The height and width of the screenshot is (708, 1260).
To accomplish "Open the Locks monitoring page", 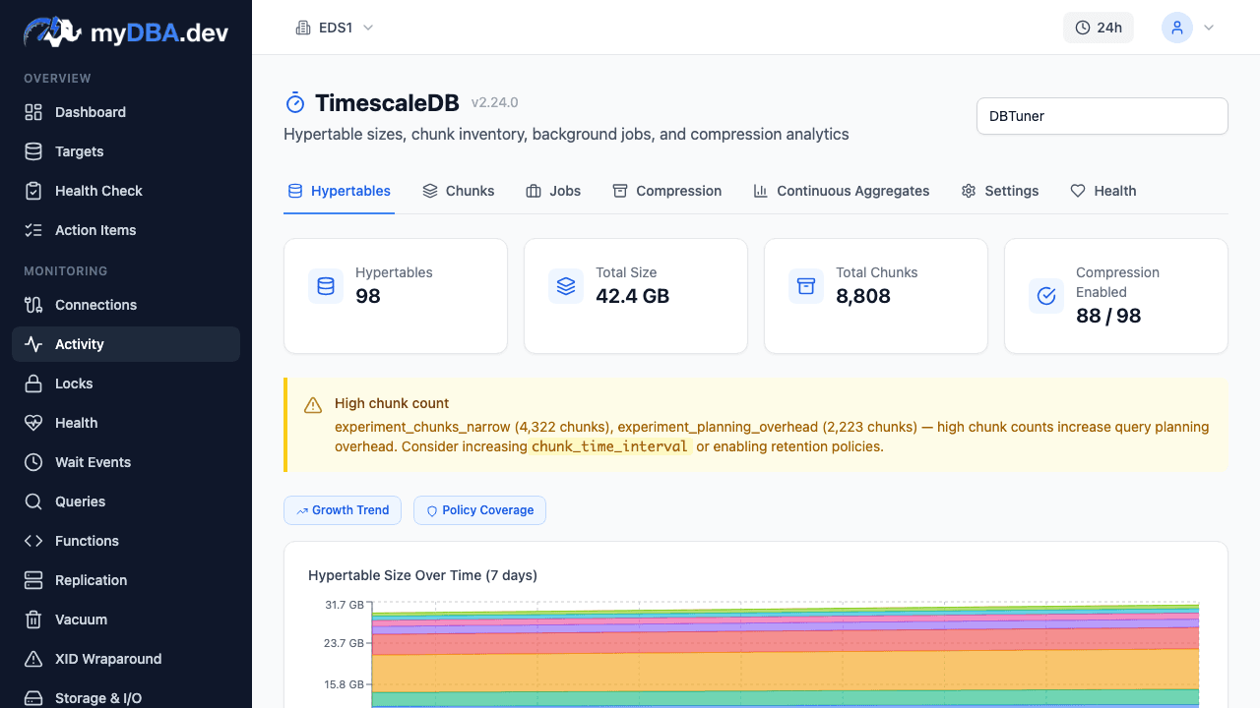I will (74, 383).
